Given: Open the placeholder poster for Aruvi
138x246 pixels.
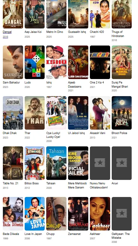Looking at the screenshot, I should pyautogui.click(x=122, y=163).
